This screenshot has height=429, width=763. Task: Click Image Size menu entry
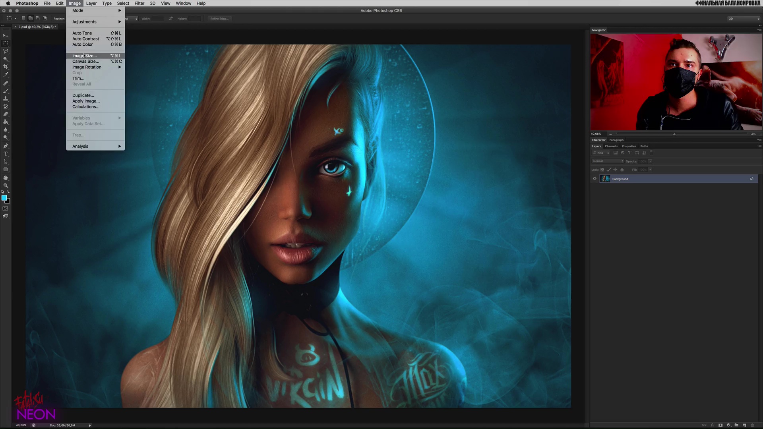[95, 56]
